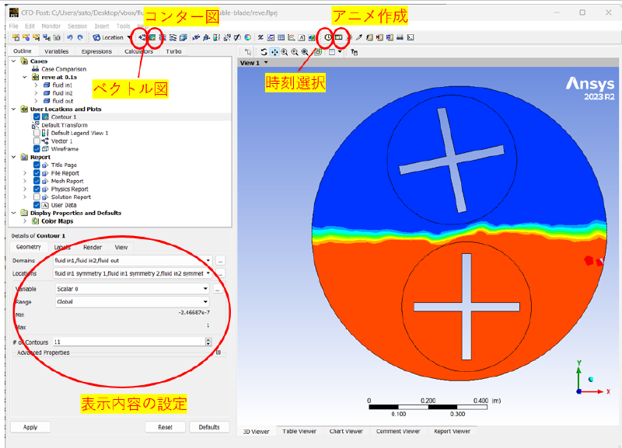Screen dimensions: 622x448
Task: Open the Table Viewer tab
Action: (299, 431)
